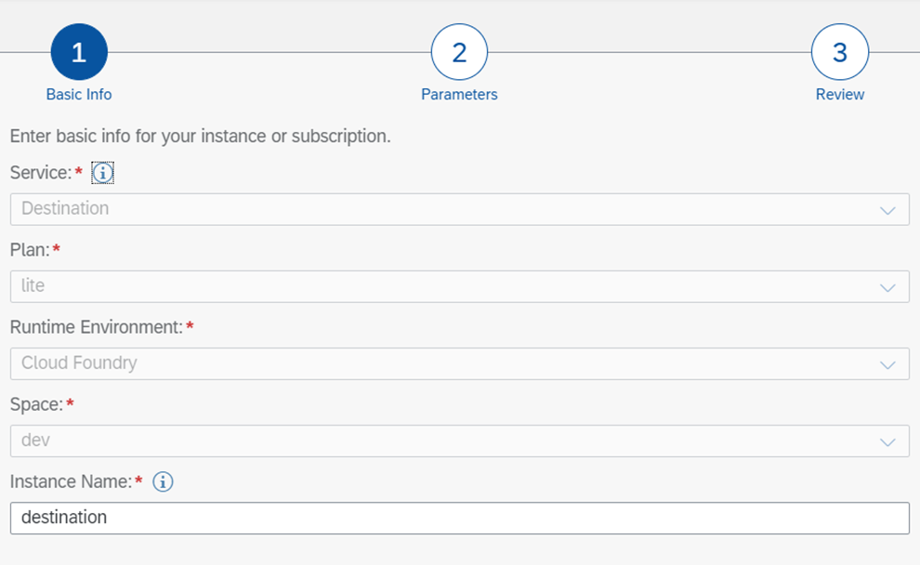
Task: Click the Basic Info step marker
Action: point(79,53)
